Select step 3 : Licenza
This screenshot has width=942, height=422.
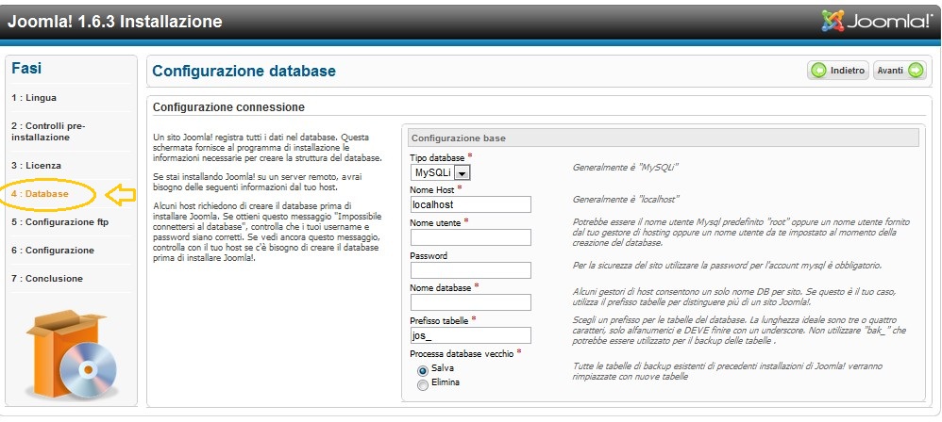(36, 165)
